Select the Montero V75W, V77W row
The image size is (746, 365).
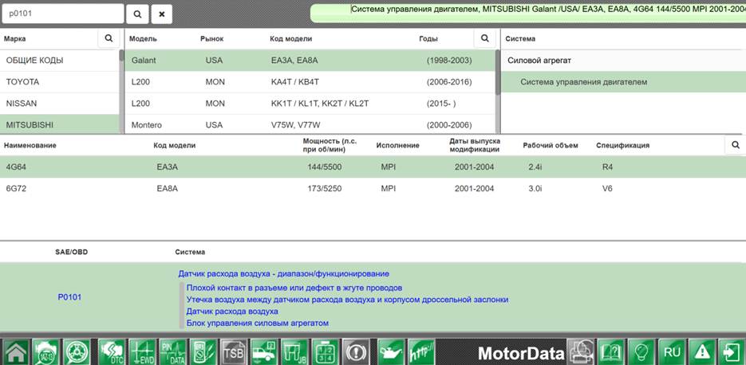pos(310,124)
